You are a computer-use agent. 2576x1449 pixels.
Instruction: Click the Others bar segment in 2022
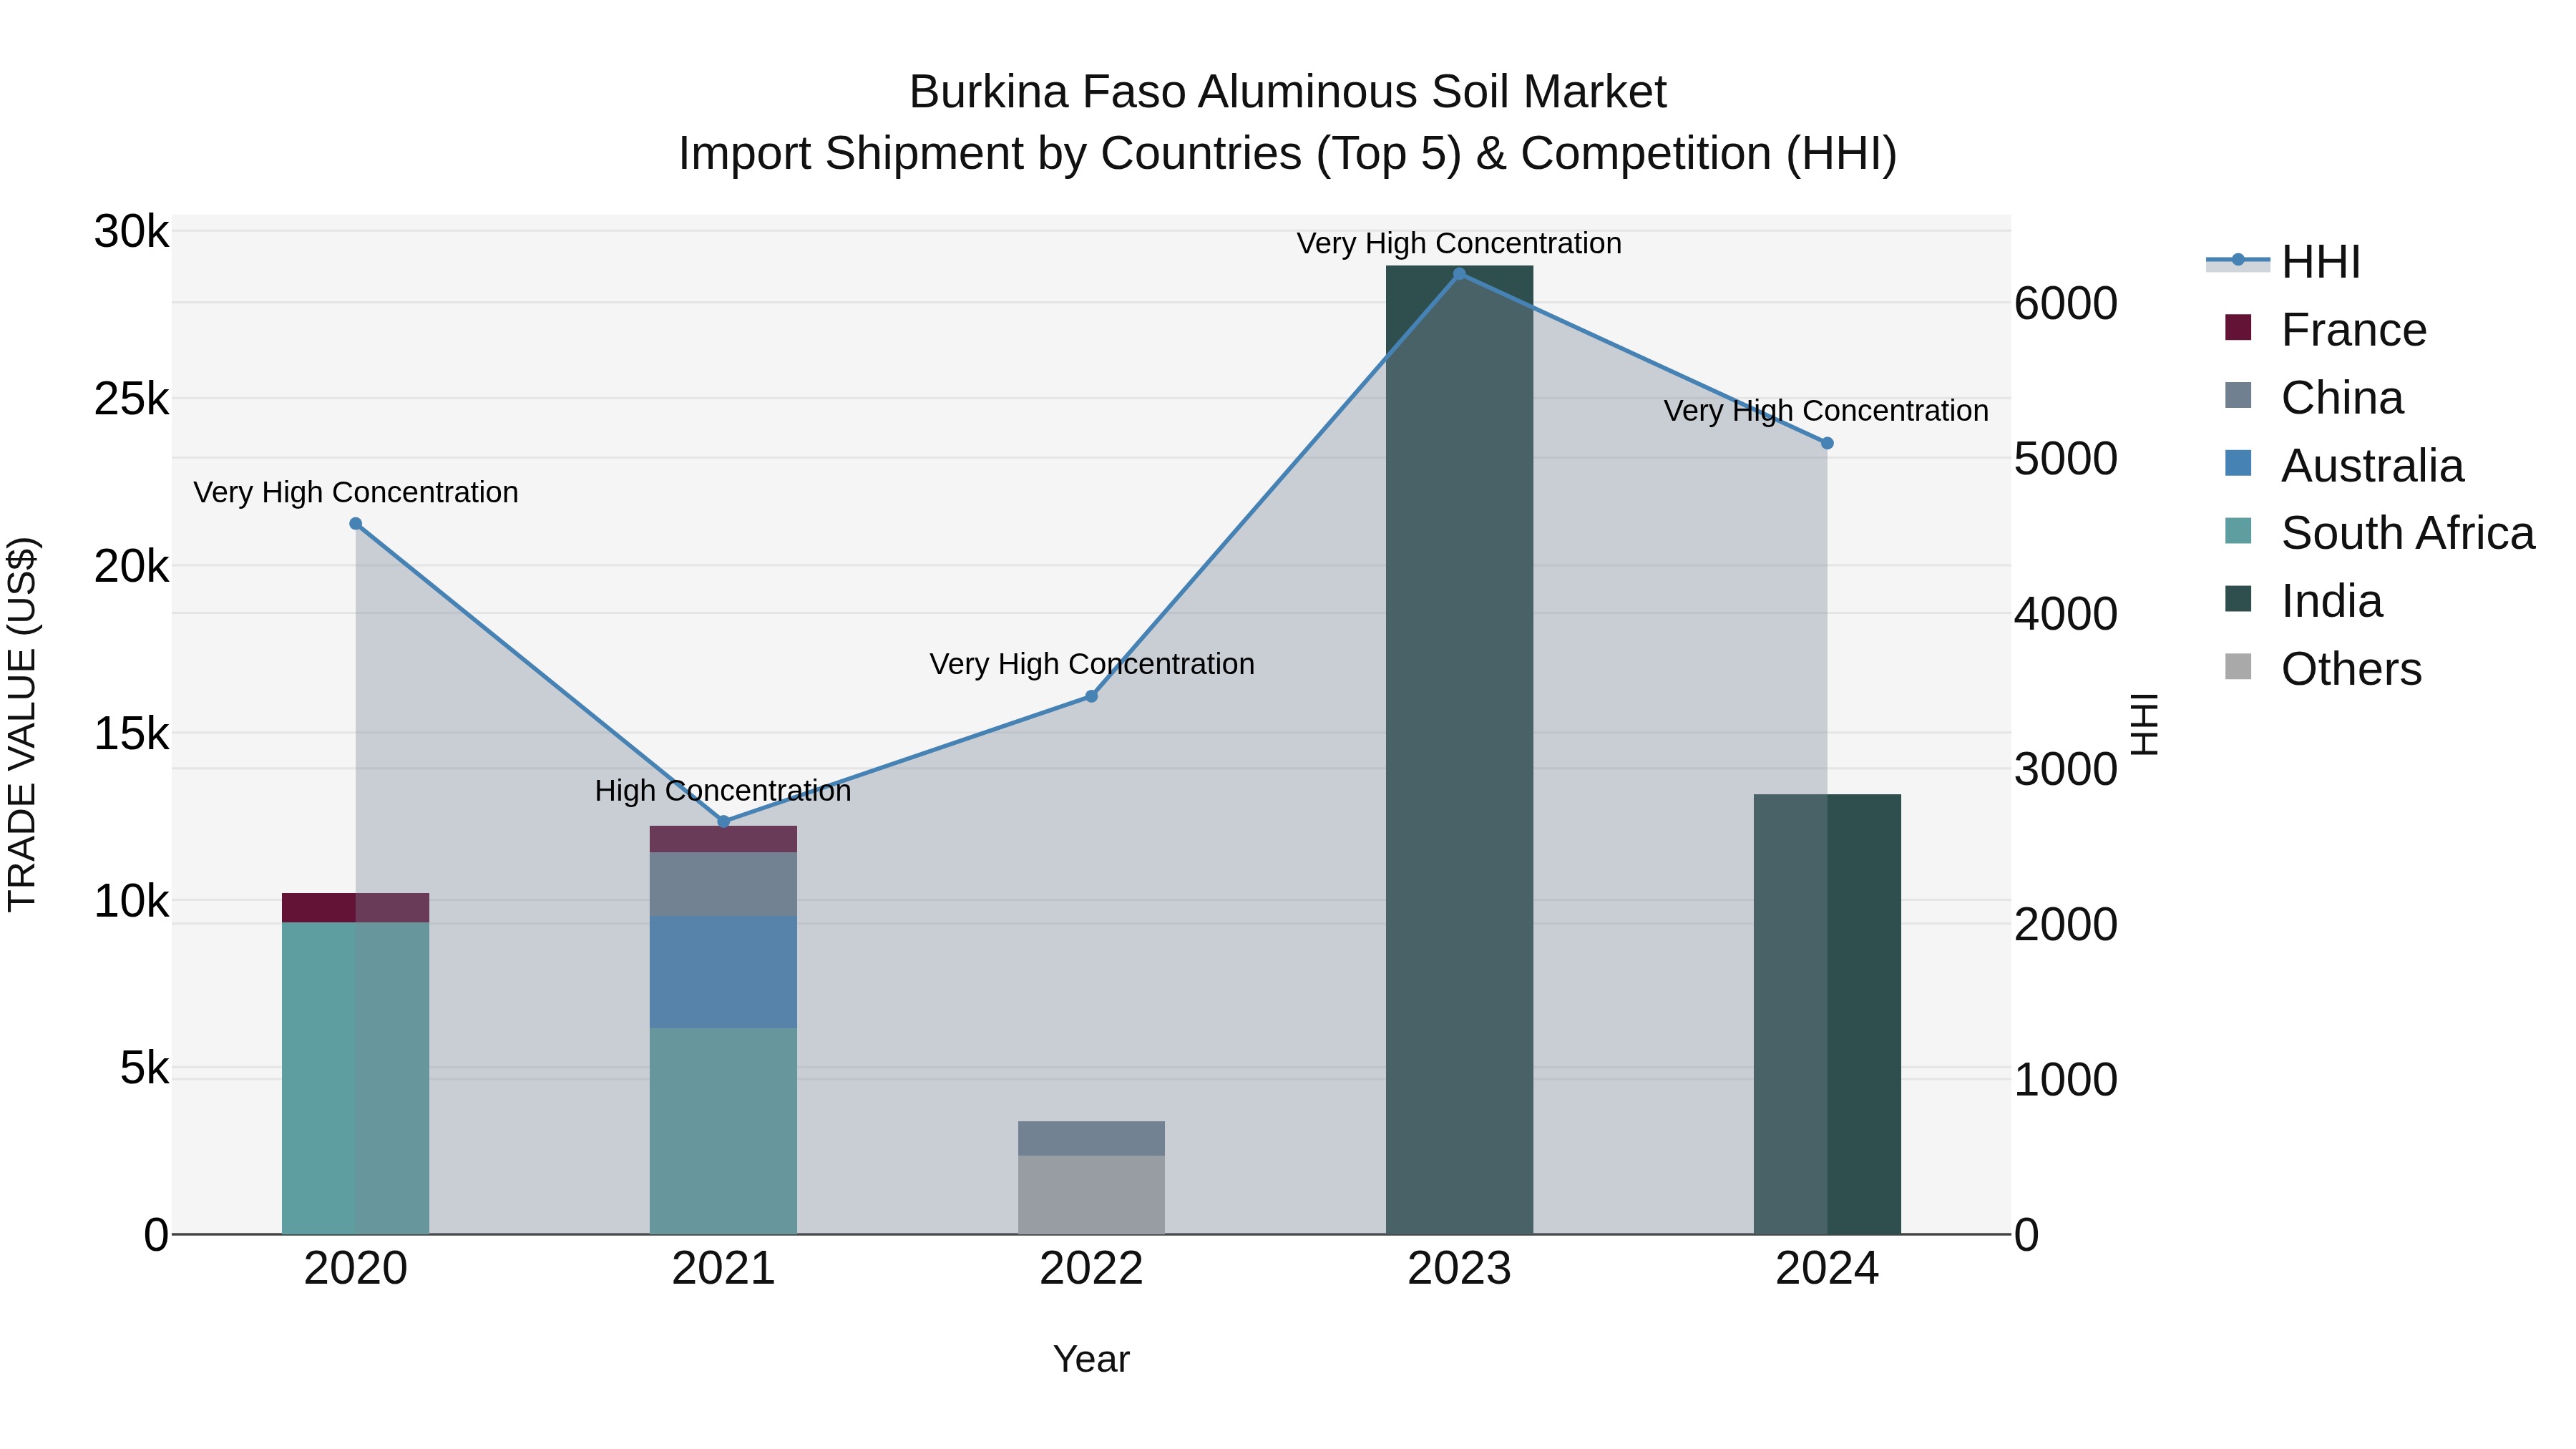point(1092,1195)
